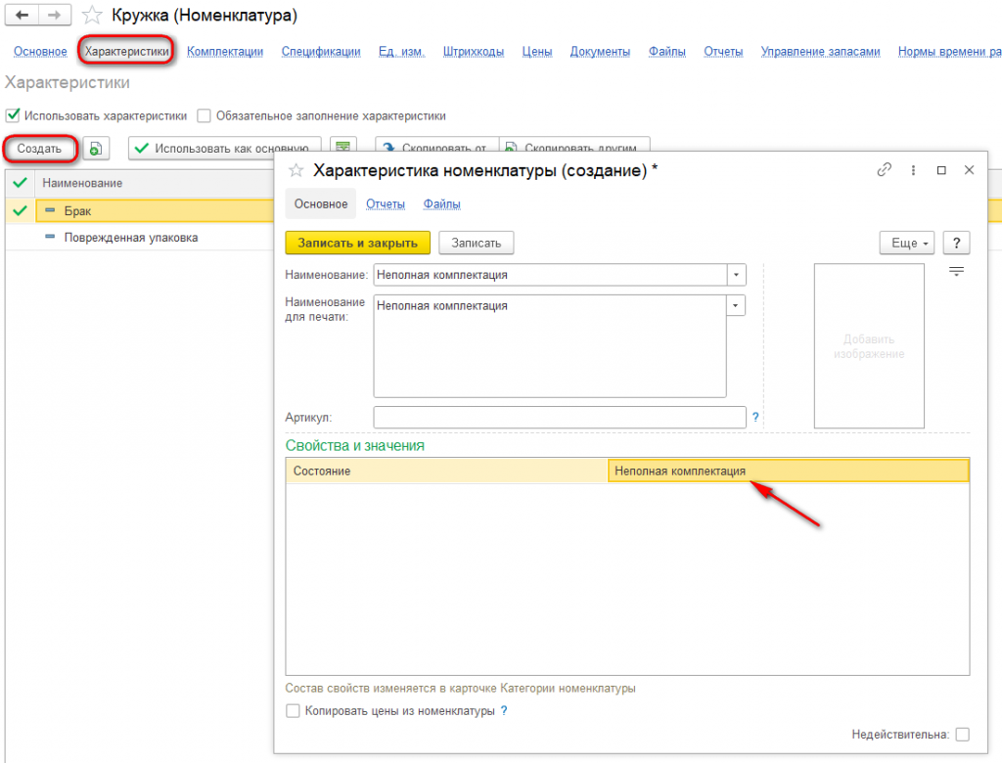1002x763 pixels.
Task: Click the Неполная комплектация value cell for Состояние
Action: (788, 471)
